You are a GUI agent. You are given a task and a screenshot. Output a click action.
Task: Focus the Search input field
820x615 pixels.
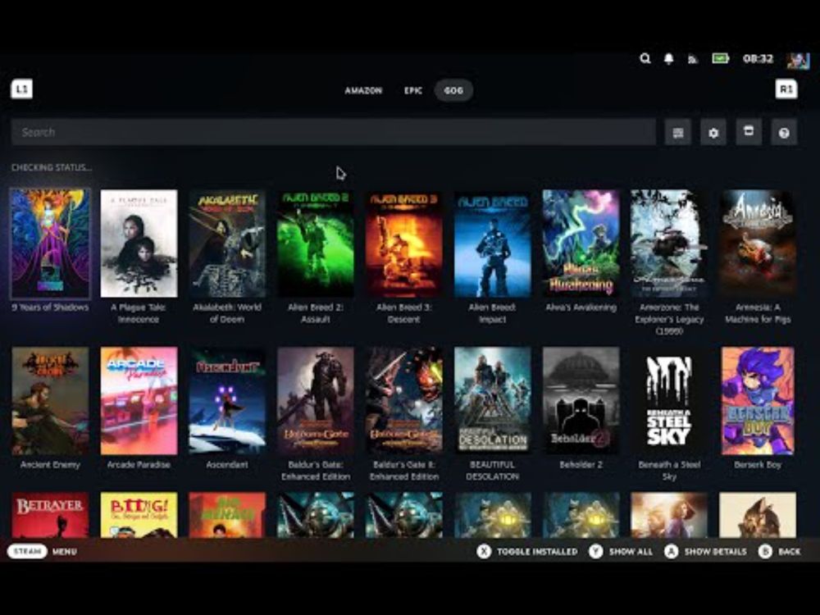333,132
